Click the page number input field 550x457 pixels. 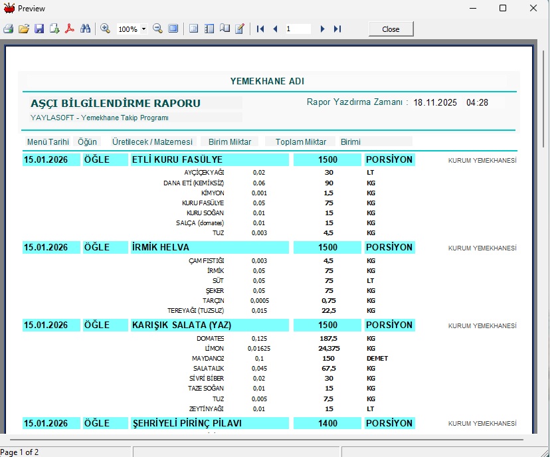tap(298, 29)
